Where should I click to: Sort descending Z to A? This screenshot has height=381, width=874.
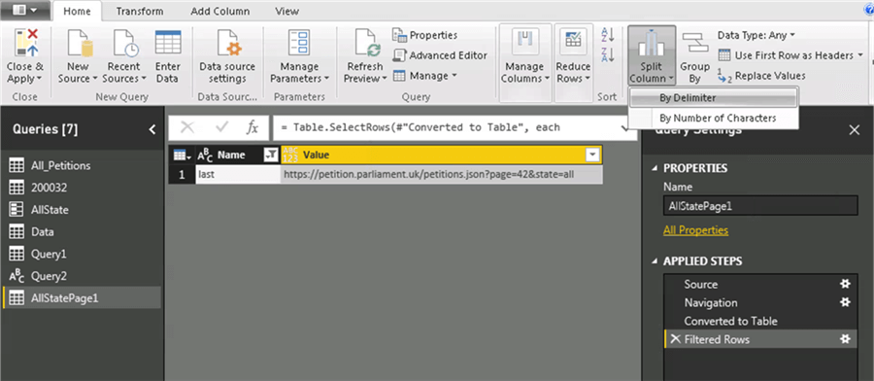(608, 54)
